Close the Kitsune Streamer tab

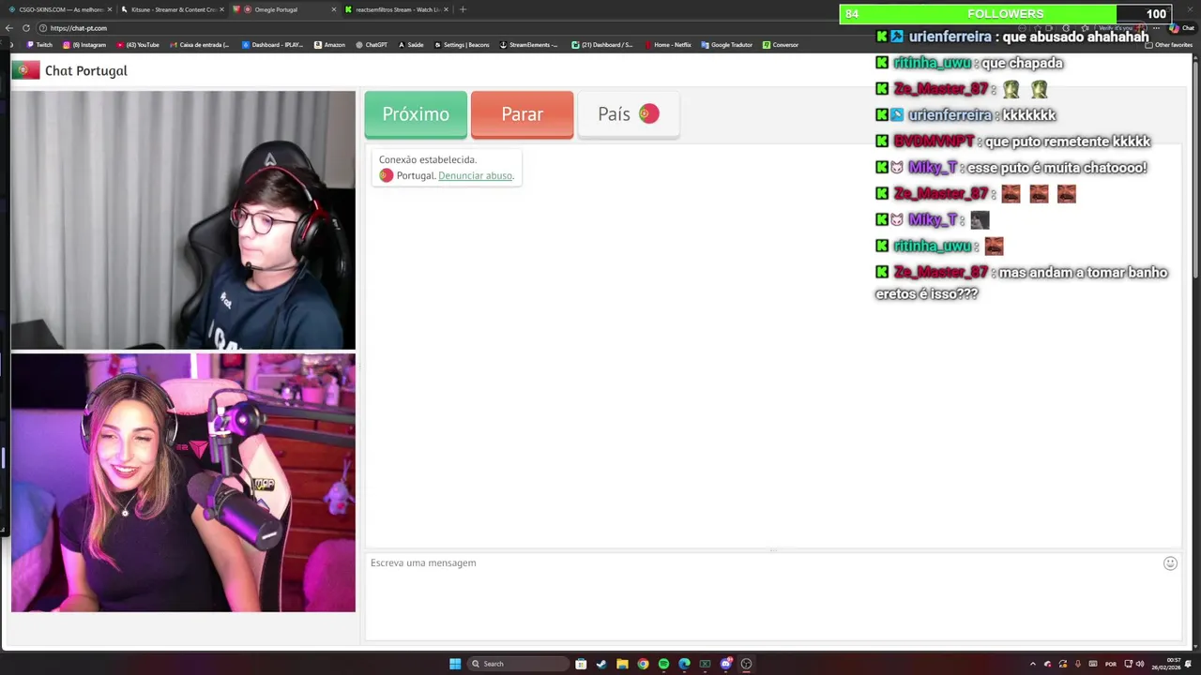[x=221, y=9]
